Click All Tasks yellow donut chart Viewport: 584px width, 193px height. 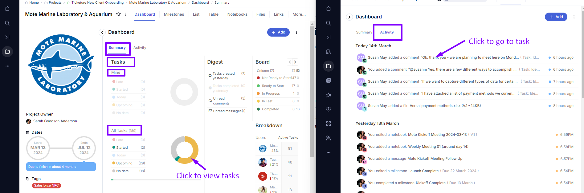click(185, 150)
